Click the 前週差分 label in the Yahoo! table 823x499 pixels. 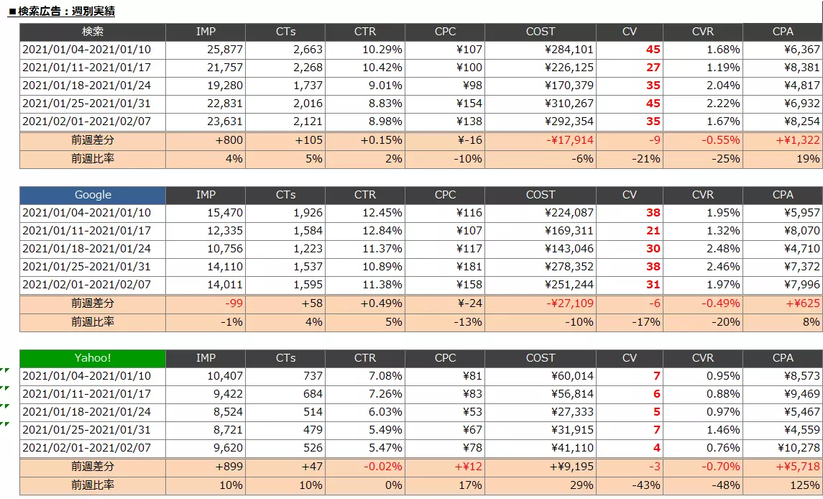93,467
